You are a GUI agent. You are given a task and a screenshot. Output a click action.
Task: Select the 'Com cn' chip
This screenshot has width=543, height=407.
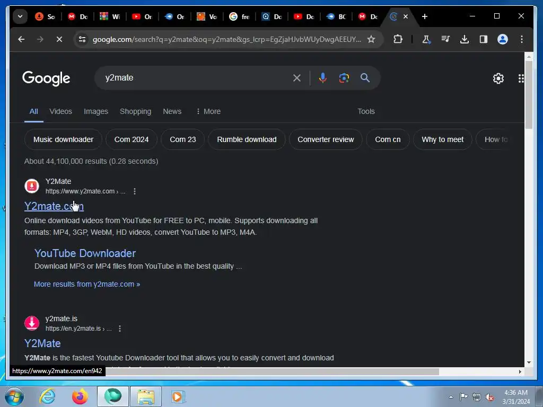coord(388,139)
